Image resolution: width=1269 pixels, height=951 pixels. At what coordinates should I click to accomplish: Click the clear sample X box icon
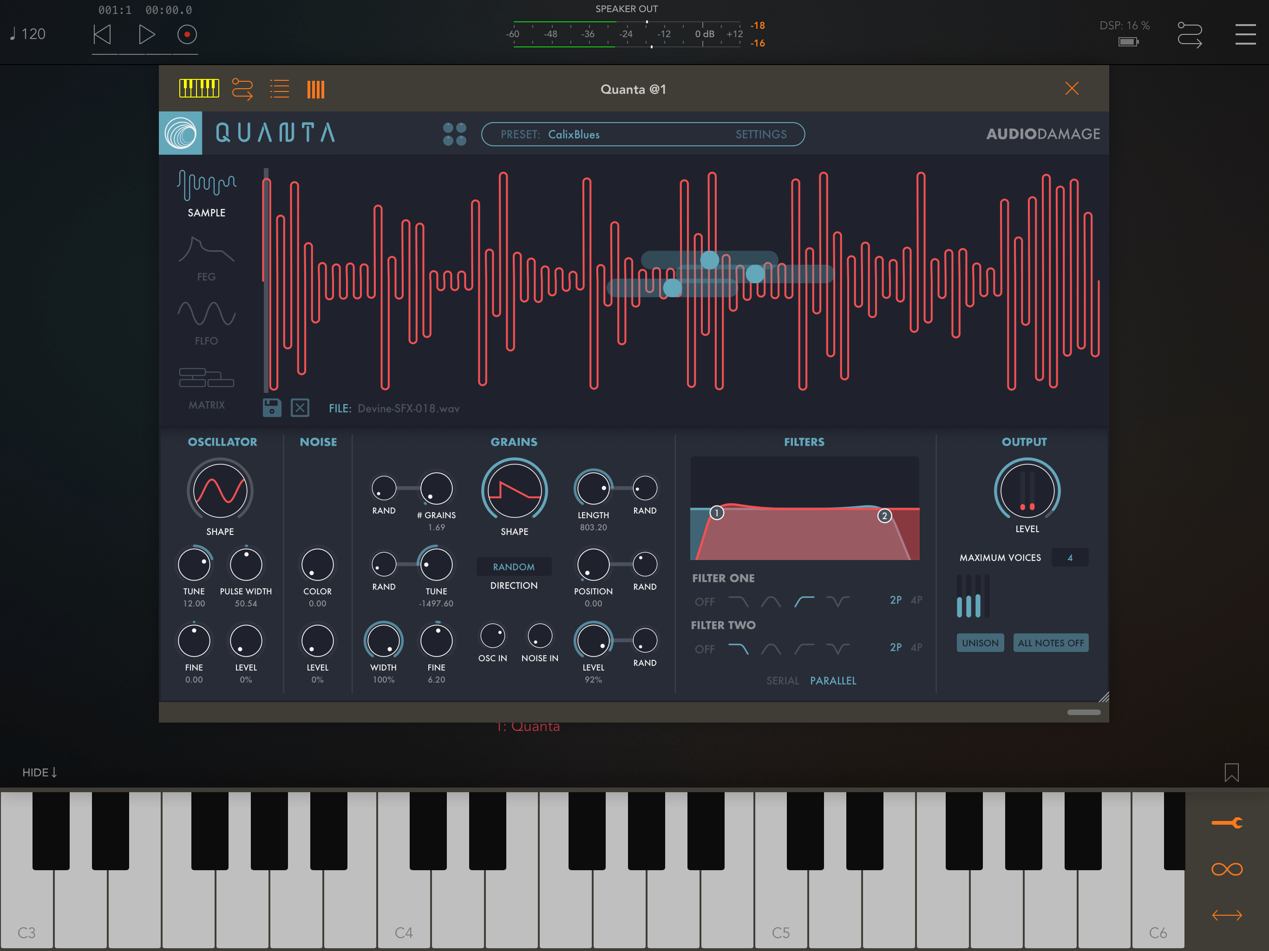click(300, 408)
